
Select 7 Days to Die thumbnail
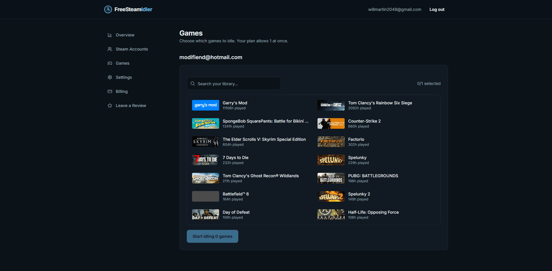click(206, 160)
